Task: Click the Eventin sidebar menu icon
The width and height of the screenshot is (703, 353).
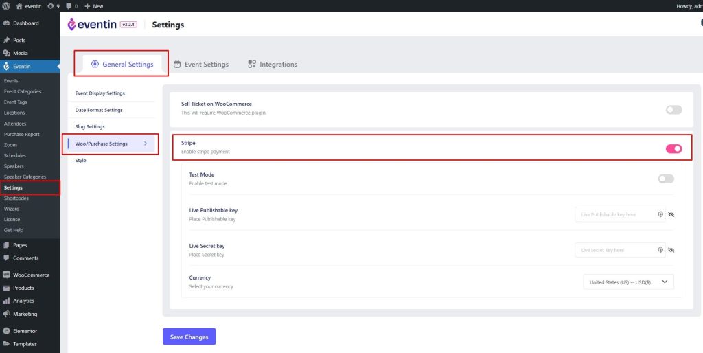Action: coord(6,67)
